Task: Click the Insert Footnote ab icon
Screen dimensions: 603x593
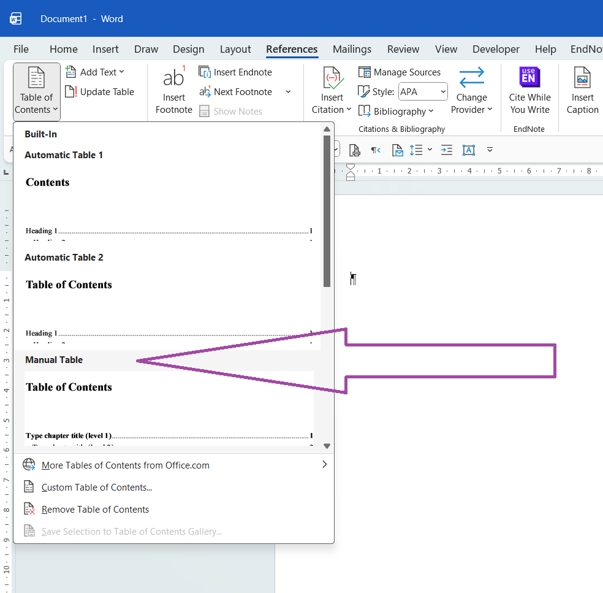Action: click(x=174, y=78)
